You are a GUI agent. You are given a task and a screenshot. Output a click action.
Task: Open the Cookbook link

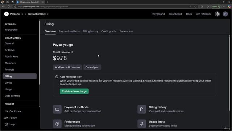tap(15, 111)
